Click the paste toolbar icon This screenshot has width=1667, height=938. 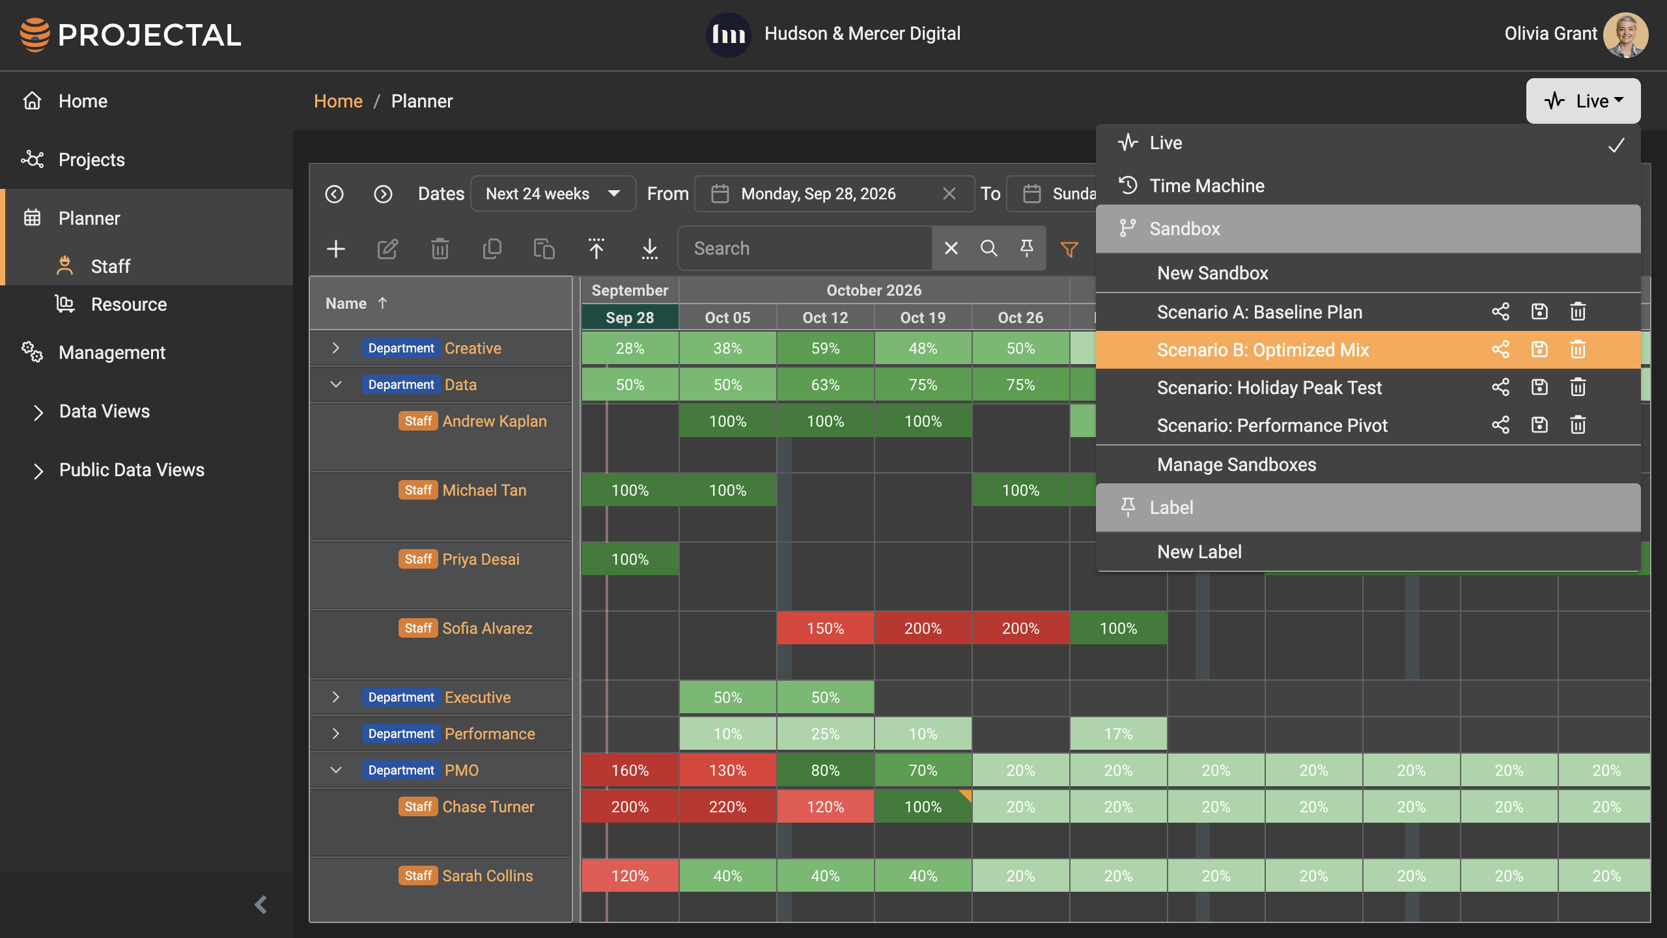pyautogui.click(x=544, y=249)
